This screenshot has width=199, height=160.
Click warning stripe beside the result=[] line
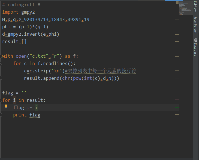point(177,42)
